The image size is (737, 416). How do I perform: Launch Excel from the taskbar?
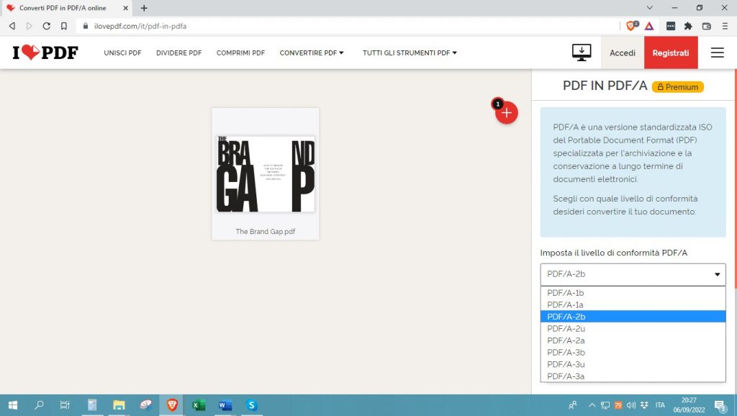tap(198, 405)
